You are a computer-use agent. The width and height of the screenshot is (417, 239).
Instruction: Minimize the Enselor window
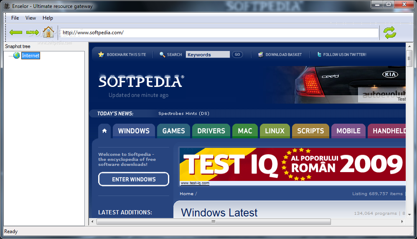pyautogui.click(x=377, y=4)
